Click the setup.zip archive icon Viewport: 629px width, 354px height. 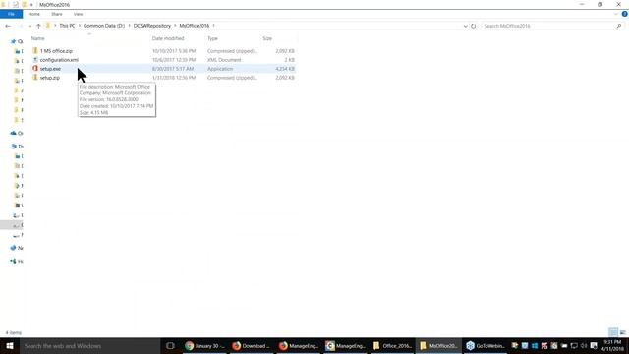35,78
